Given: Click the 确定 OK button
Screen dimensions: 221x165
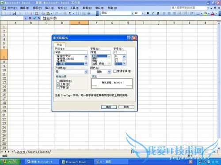Looking at the screenshot, I should [x=109, y=107].
